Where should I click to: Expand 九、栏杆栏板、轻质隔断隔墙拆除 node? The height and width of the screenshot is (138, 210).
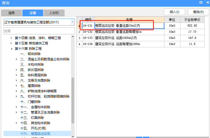click(17, 96)
